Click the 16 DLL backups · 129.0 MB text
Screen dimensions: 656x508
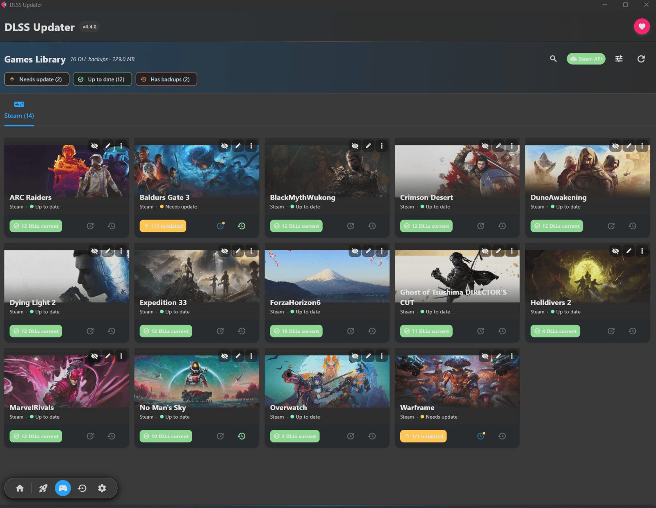pos(102,59)
